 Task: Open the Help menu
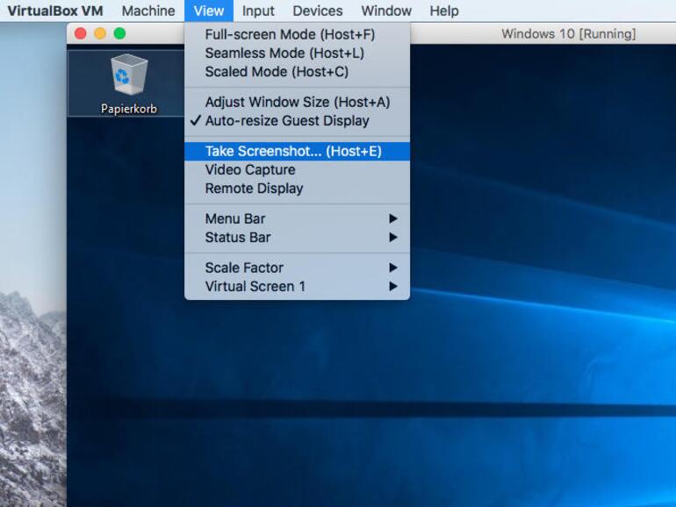444,11
